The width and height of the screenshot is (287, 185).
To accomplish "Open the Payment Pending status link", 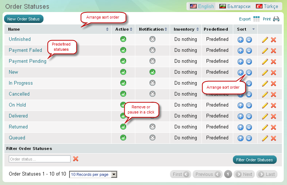I will click(27, 61).
